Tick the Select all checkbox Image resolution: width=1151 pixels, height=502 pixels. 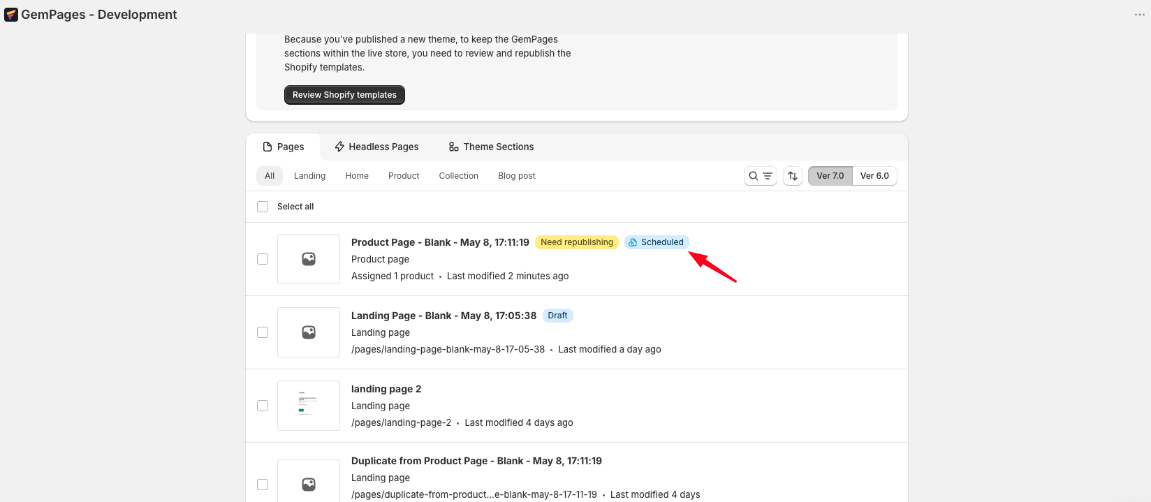(x=263, y=207)
